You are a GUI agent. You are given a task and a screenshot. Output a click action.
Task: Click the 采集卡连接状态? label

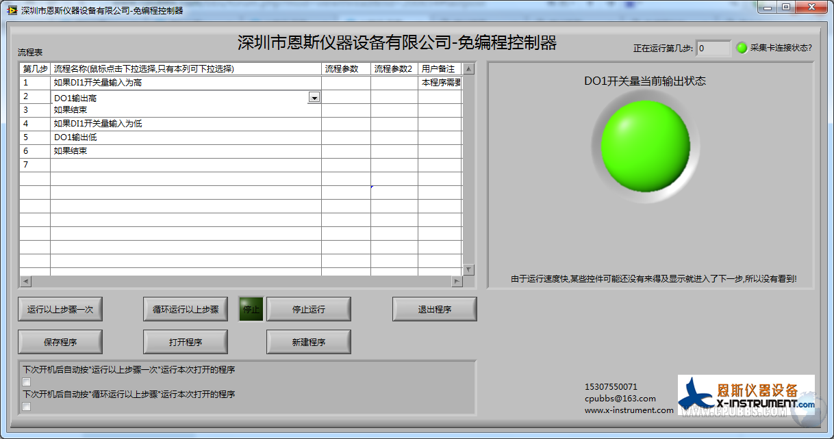tap(781, 48)
